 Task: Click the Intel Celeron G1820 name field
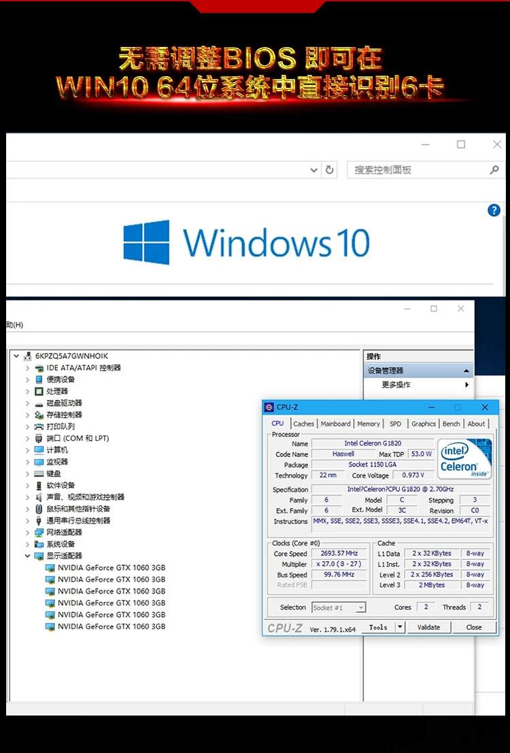(x=373, y=444)
